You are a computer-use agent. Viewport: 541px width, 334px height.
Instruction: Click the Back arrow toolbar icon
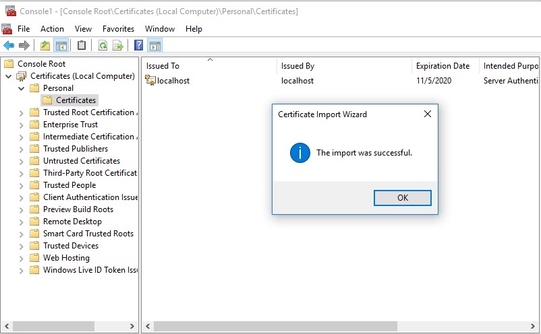[9, 45]
